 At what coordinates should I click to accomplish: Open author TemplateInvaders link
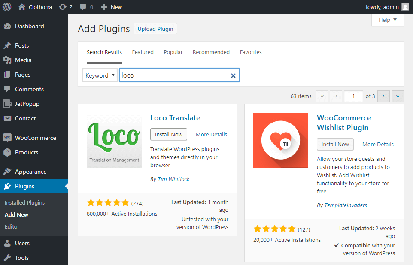[x=345, y=205]
